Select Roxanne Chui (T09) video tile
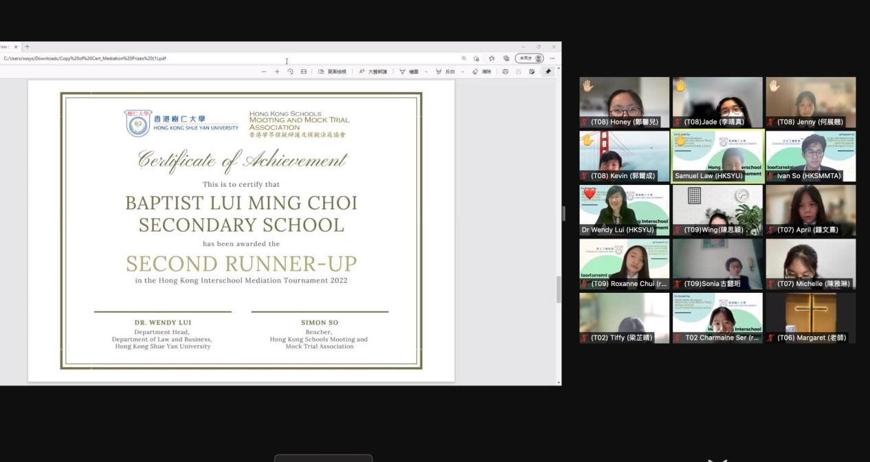 pos(625,264)
